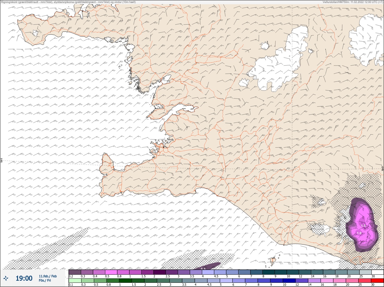Click the 19:00 forecast time label
The image size is (384, 287).
tap(24, 279)
